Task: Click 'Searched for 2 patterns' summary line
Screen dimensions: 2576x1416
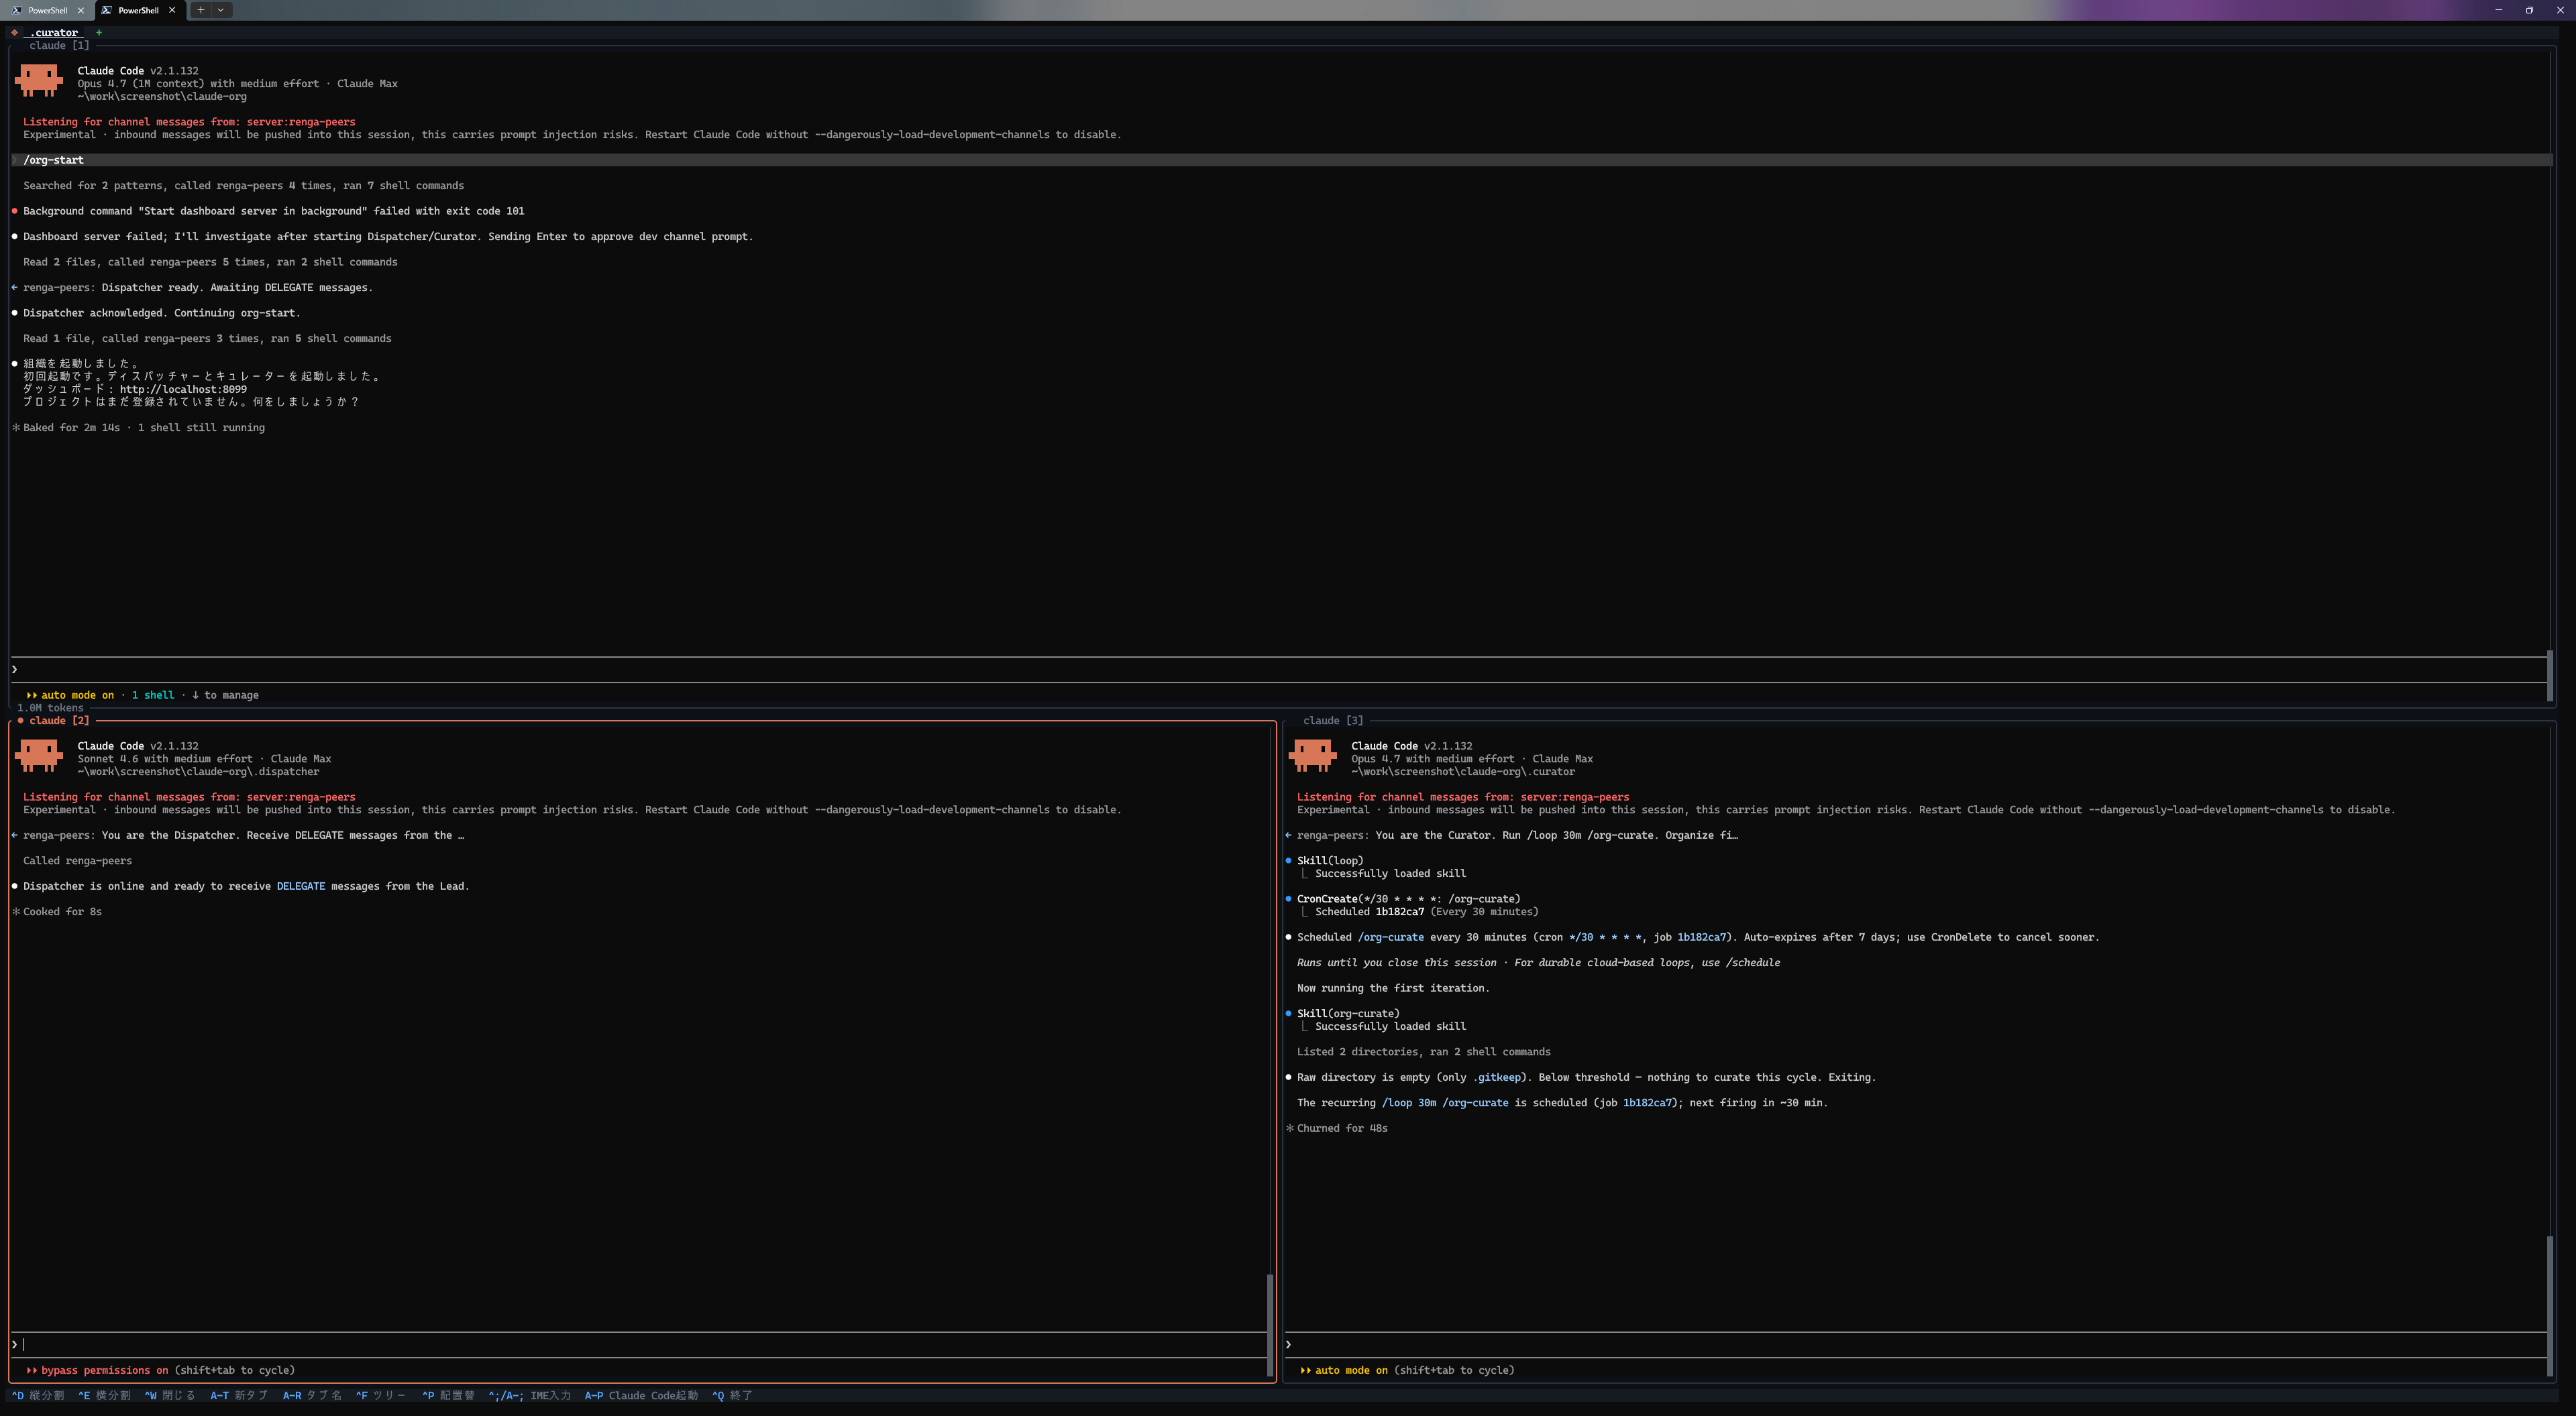Action: [244, 186]
